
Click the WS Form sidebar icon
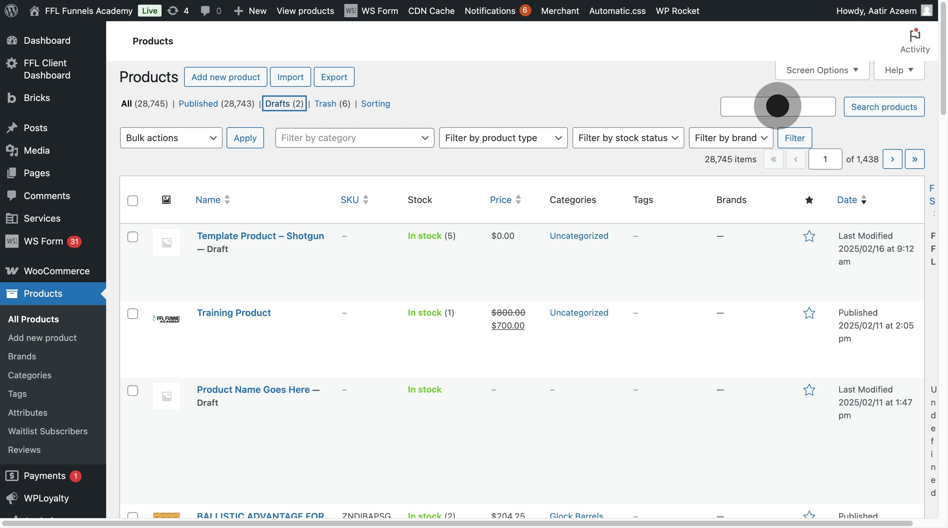[x=12, y=241]
